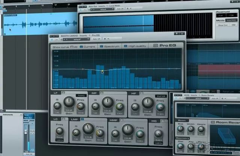Viewport: 240px width, 156px height.
Task: Click the Pro EQ gear settings icon
Action: tap(105, 39)
